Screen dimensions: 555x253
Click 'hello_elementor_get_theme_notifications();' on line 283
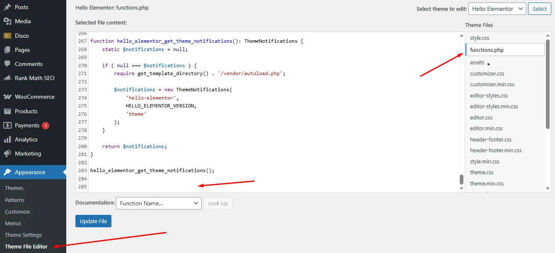(x=152, y=170)
